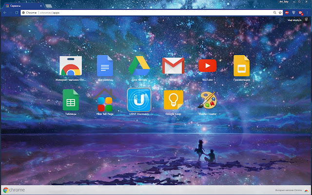Open the Chrome three-dot menu
The image size is (312, 195).
click(x=308, y=13)
